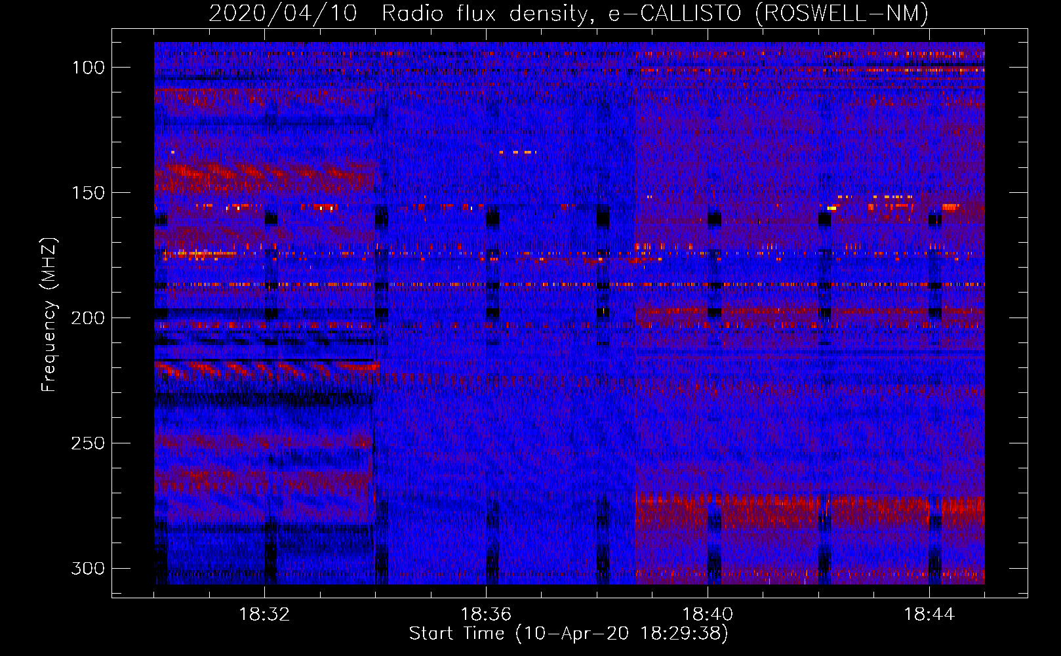
Task: Click the 300 frequency tick label
Action: 88,568
